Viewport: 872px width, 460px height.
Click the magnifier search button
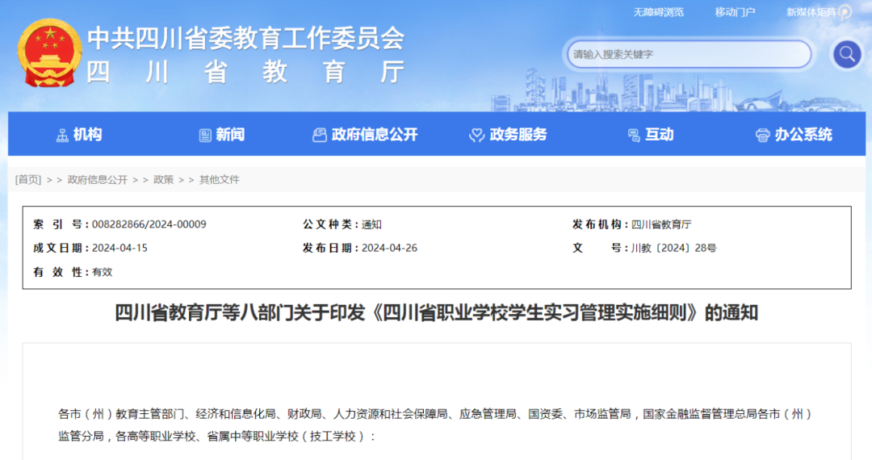pyautogui.click(x=847, y=54)
